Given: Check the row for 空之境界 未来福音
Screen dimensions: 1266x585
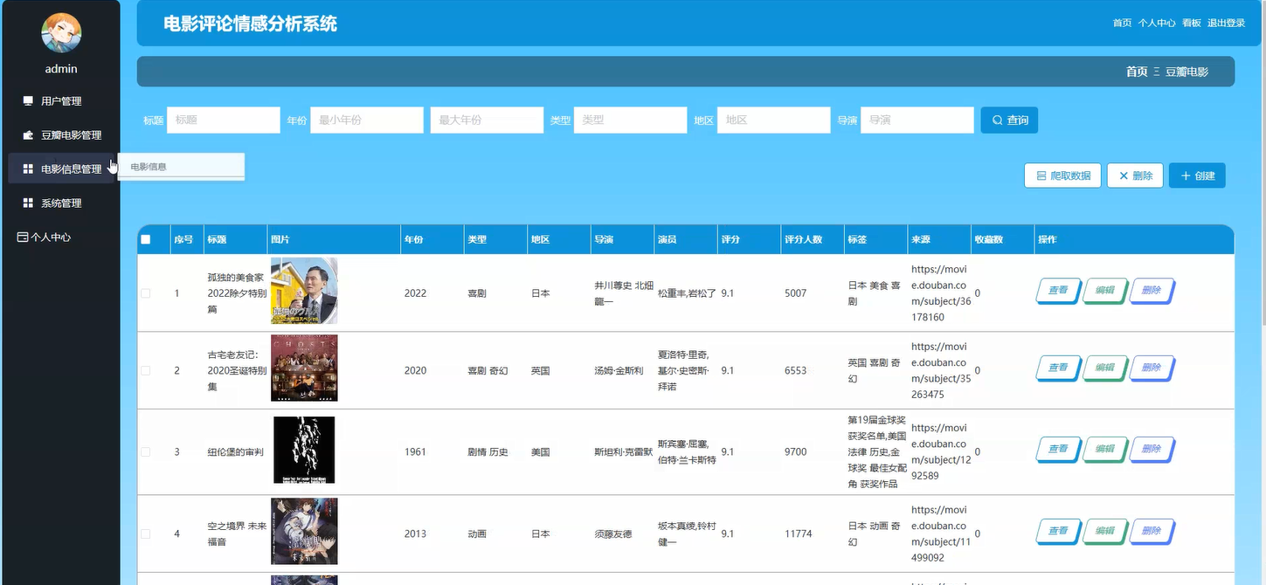Looking at the screenshot, I should [146, 533].
